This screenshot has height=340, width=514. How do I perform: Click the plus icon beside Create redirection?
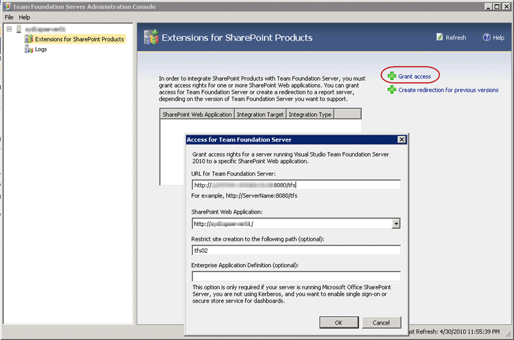tap(392, 90)
